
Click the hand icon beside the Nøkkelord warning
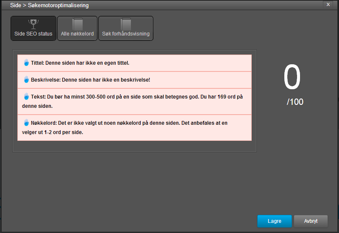click(x=26, y=123)
